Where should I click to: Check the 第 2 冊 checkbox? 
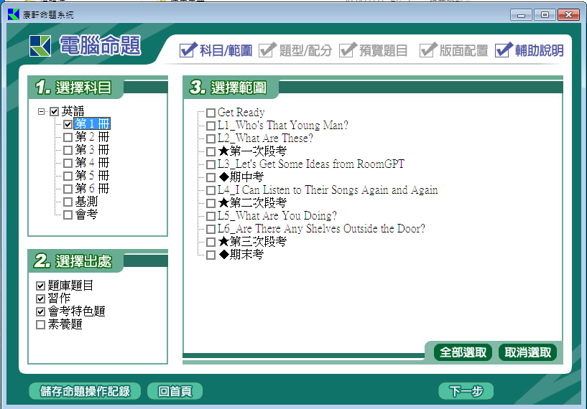click(68, 137)
